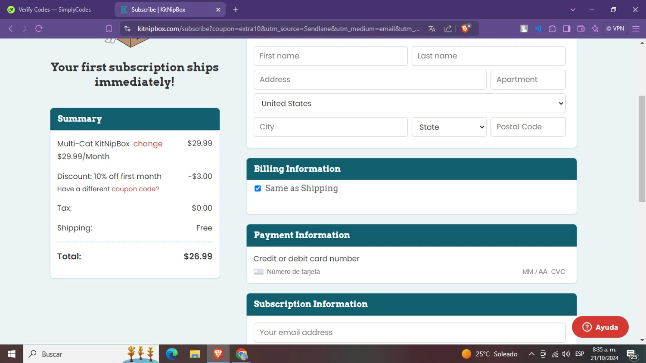Click the ESP language indicator
This screenshot has width=646, height=363.
[580, 354]
